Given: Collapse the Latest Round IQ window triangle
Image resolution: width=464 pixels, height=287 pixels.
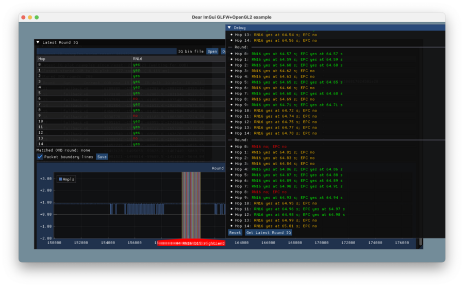Looking at the screenshot, I should (38, 42).
